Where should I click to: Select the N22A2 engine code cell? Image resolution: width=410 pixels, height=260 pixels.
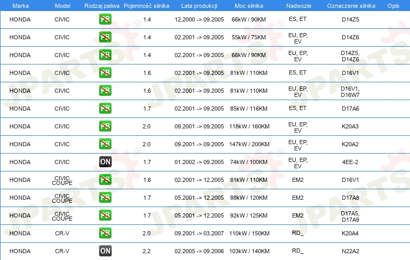350,251
